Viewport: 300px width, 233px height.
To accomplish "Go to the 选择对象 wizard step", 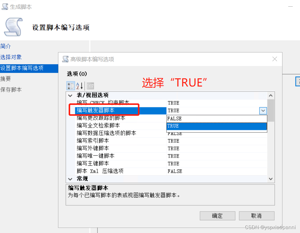I will 11,57.
